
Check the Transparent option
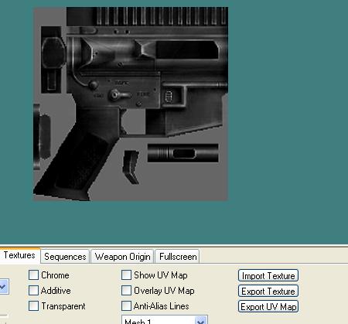(x=33, y=306)
